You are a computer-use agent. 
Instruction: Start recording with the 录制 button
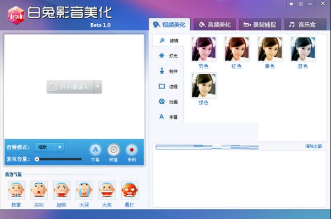(132, 150)
